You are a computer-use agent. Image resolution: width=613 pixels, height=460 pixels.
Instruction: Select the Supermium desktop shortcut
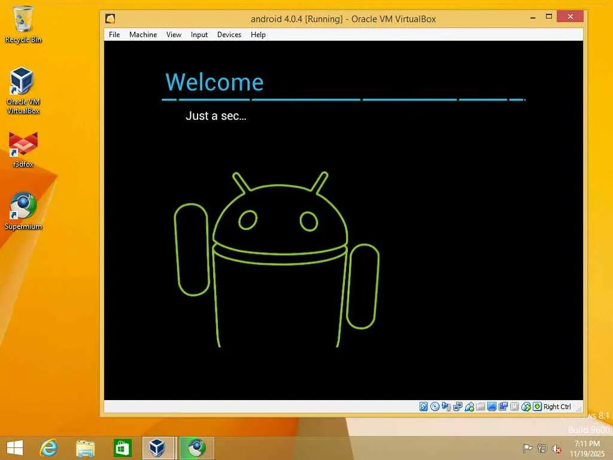(23, 211)
